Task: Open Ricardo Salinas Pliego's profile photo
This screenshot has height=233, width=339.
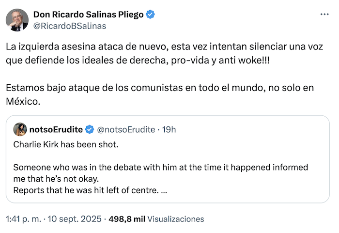Action: pos(16,20)
